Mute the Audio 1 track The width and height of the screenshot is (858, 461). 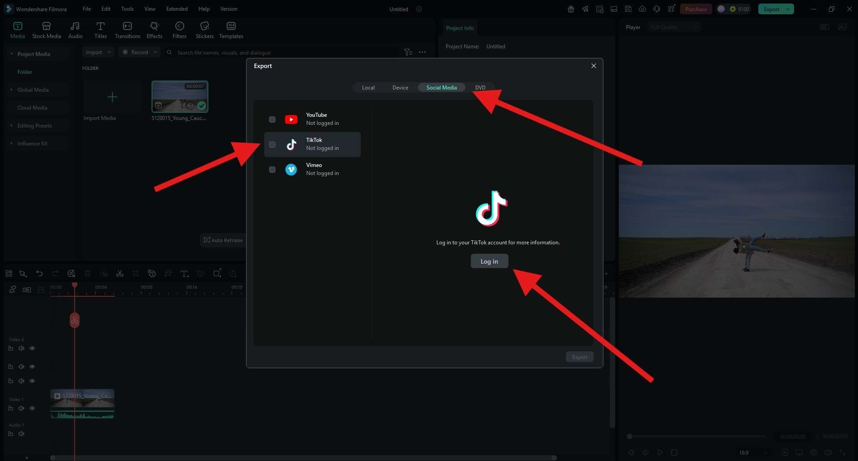[21, 434]
